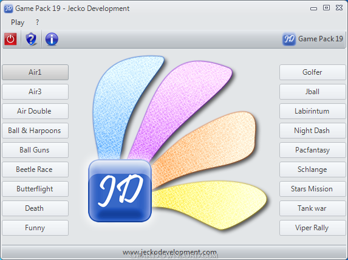Choose the Pacfantasy game
This screenshot has height=260, width=348.
[313, 150]
